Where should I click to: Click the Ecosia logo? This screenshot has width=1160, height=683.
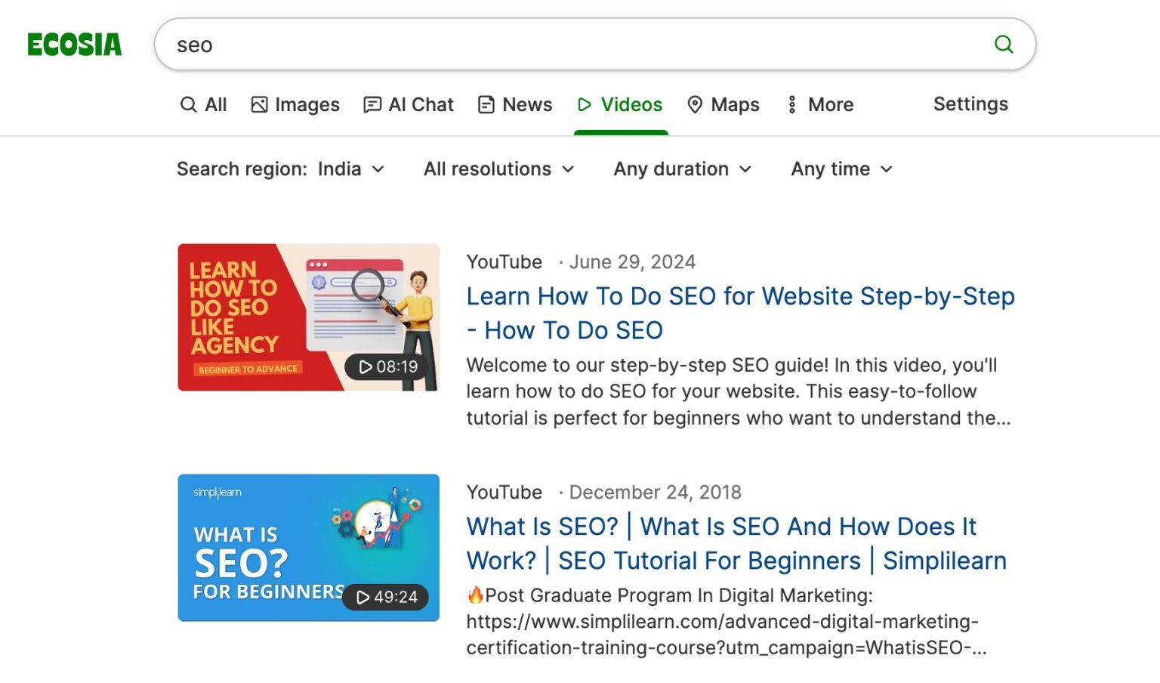(74, 45)
